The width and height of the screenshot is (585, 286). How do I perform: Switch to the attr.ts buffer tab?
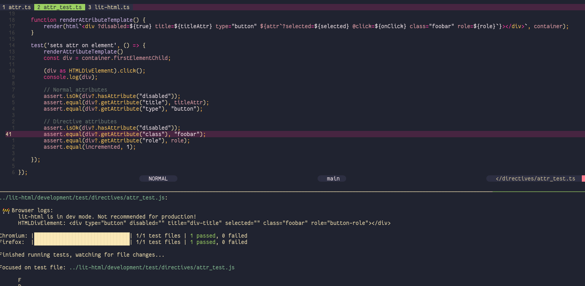[x=16, y=7]
